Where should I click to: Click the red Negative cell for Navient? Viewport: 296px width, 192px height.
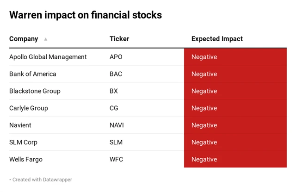235,125
